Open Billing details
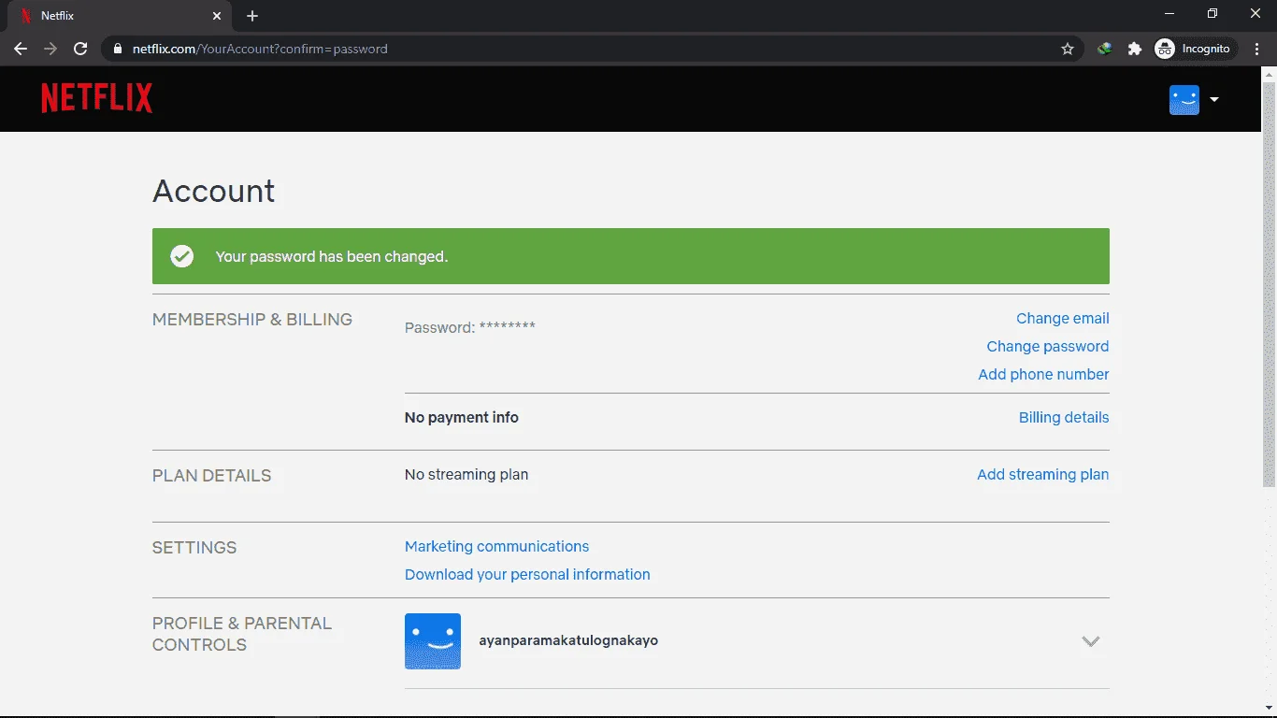The width and height of the screenshot is (1277, 718). coord(1064,417)
